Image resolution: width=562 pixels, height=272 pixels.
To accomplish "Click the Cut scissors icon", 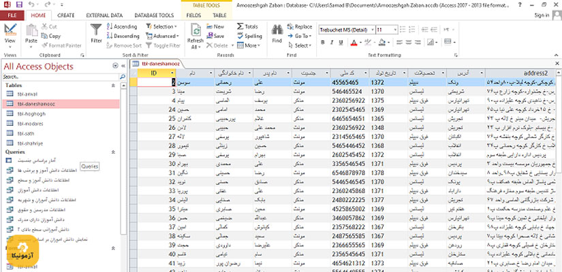I will (44, 27).
